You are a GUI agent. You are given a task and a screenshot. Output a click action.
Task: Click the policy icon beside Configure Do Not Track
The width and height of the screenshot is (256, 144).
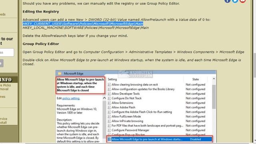[109, 98]
